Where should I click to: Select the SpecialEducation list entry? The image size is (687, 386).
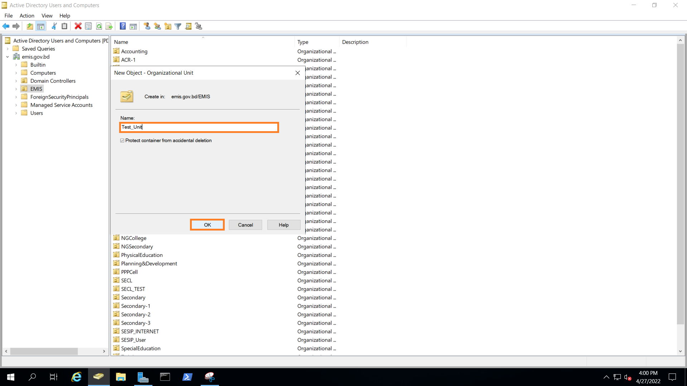point(141,348)
